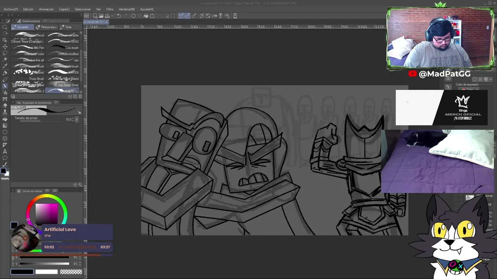Toggle Snap to ruler in command bar
The image size is (497, 279).
(x=181, y=16)
